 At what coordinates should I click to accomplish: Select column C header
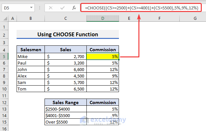[x=66, y=19]
